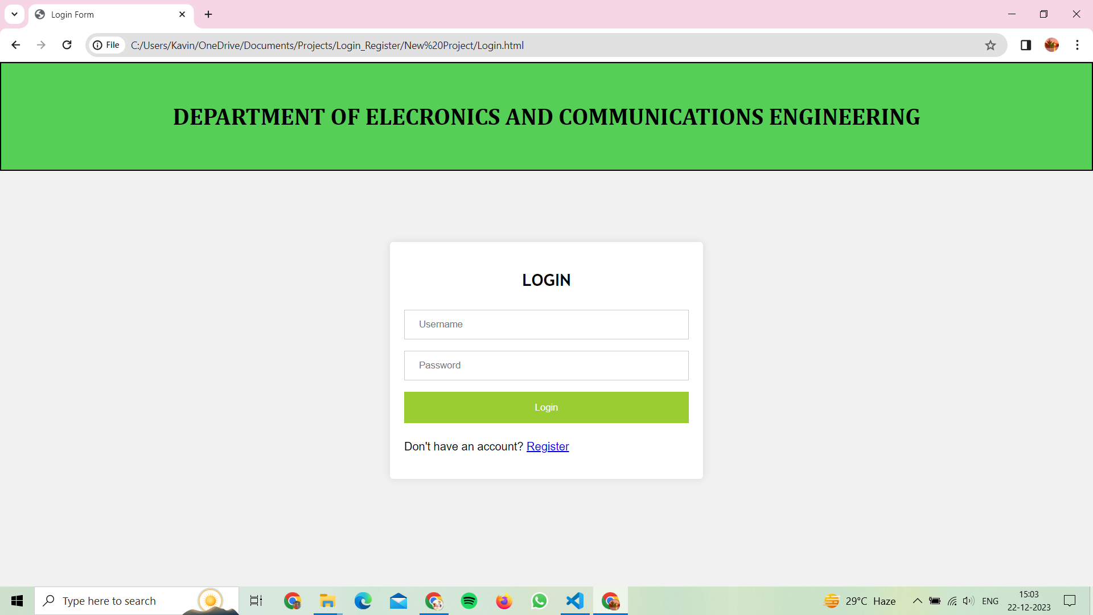Focus the Password input field
Image resolution: width=1093 pixels, height=615 pixels.
(546, 366)
